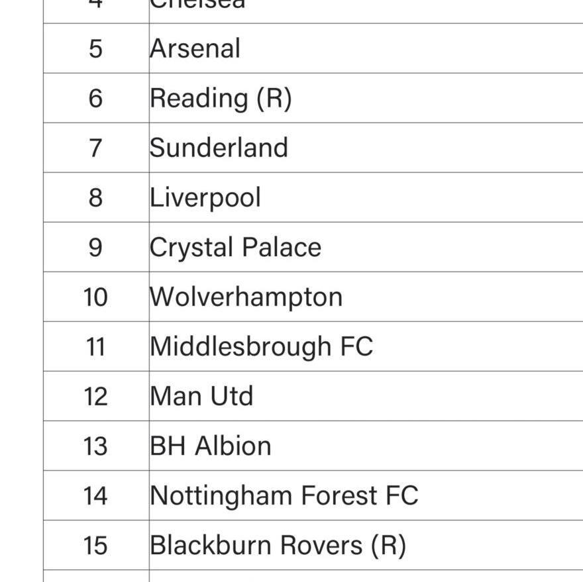
Task: Click rank number 7 cell
Action: point(96,148)
